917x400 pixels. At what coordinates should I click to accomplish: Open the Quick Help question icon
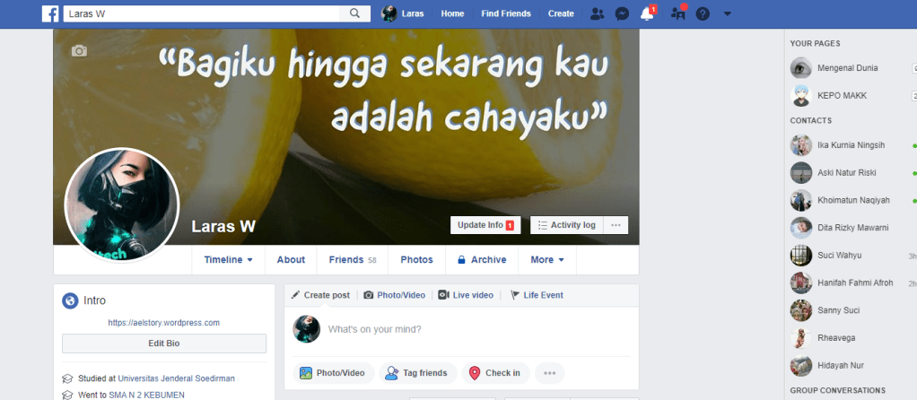(703, 13)
